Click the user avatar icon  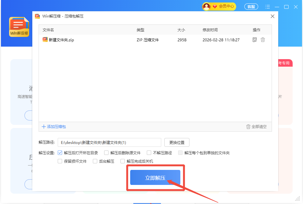point(206,6)
